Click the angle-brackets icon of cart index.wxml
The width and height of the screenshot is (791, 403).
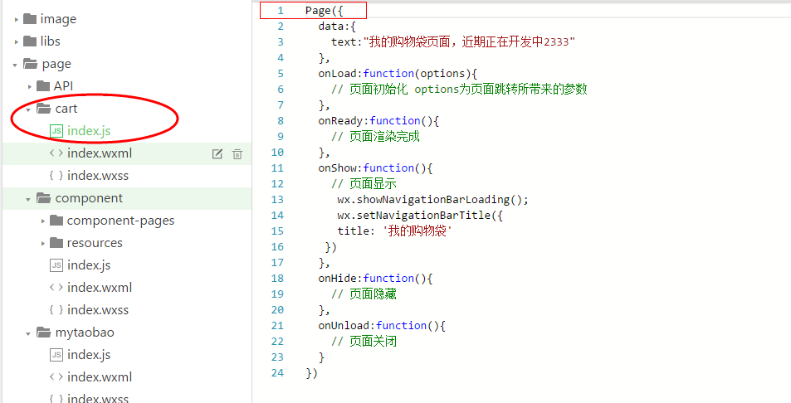click(56, 153)
